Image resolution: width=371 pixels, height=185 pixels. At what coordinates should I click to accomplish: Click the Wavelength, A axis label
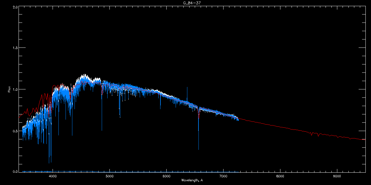point(192,180)
